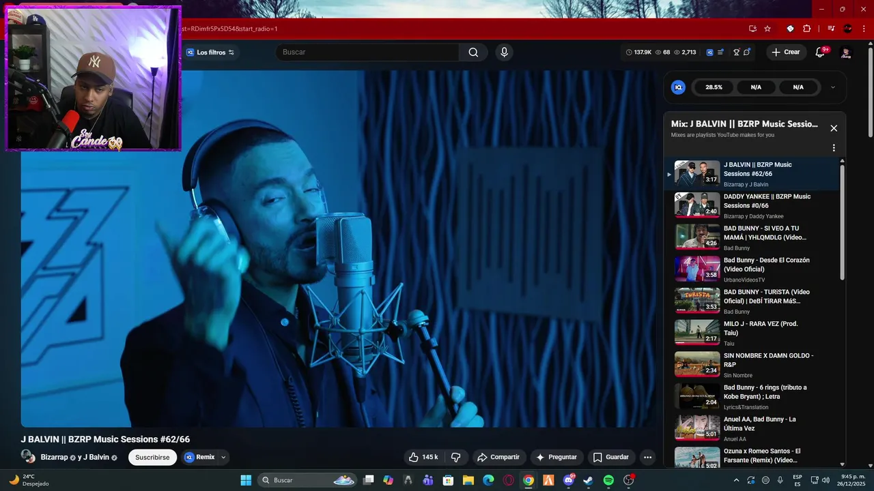
Task: Open File Explorer from the taskbar
Action: point(468,480)
